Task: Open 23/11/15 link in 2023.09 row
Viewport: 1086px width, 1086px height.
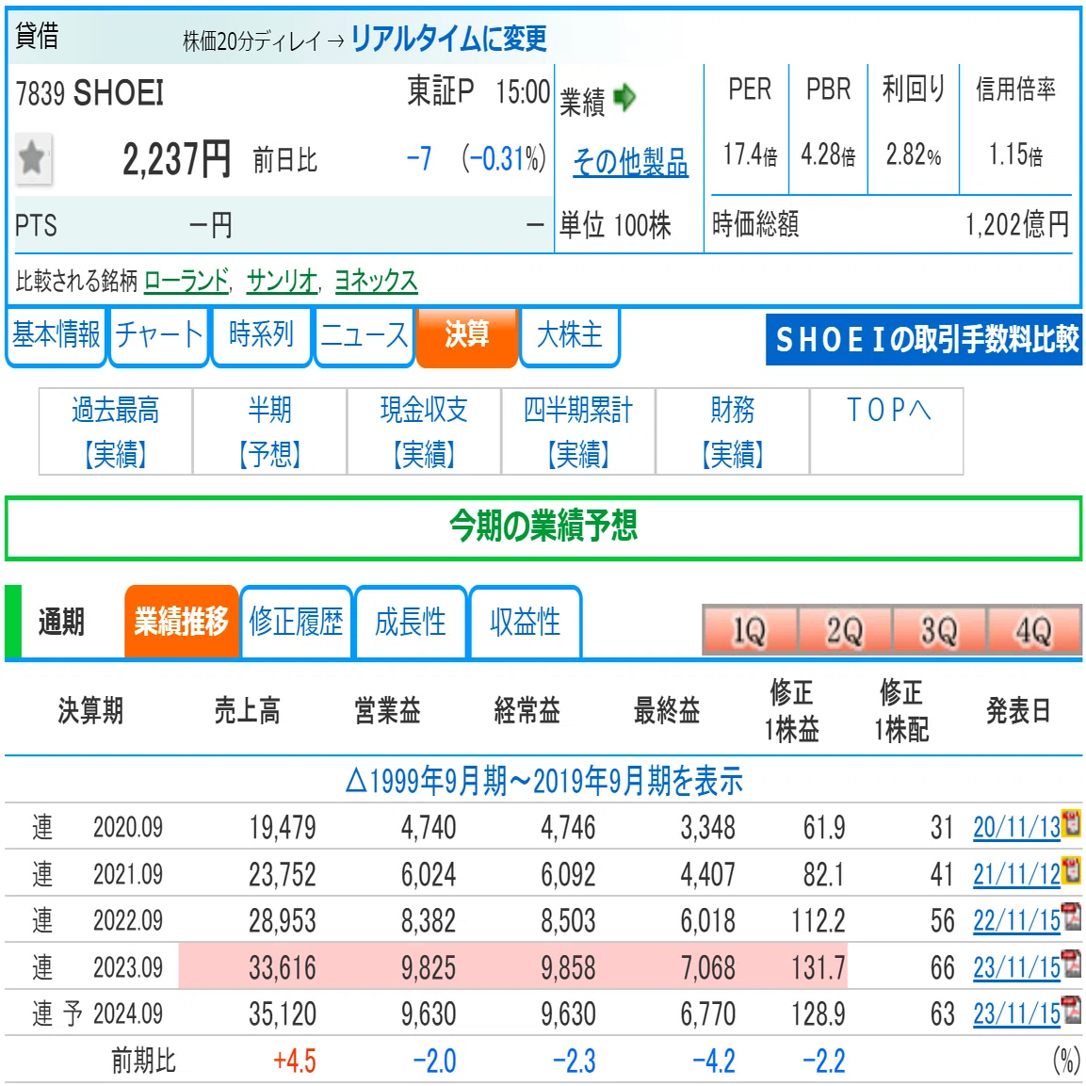Action: pos(1016,967)
